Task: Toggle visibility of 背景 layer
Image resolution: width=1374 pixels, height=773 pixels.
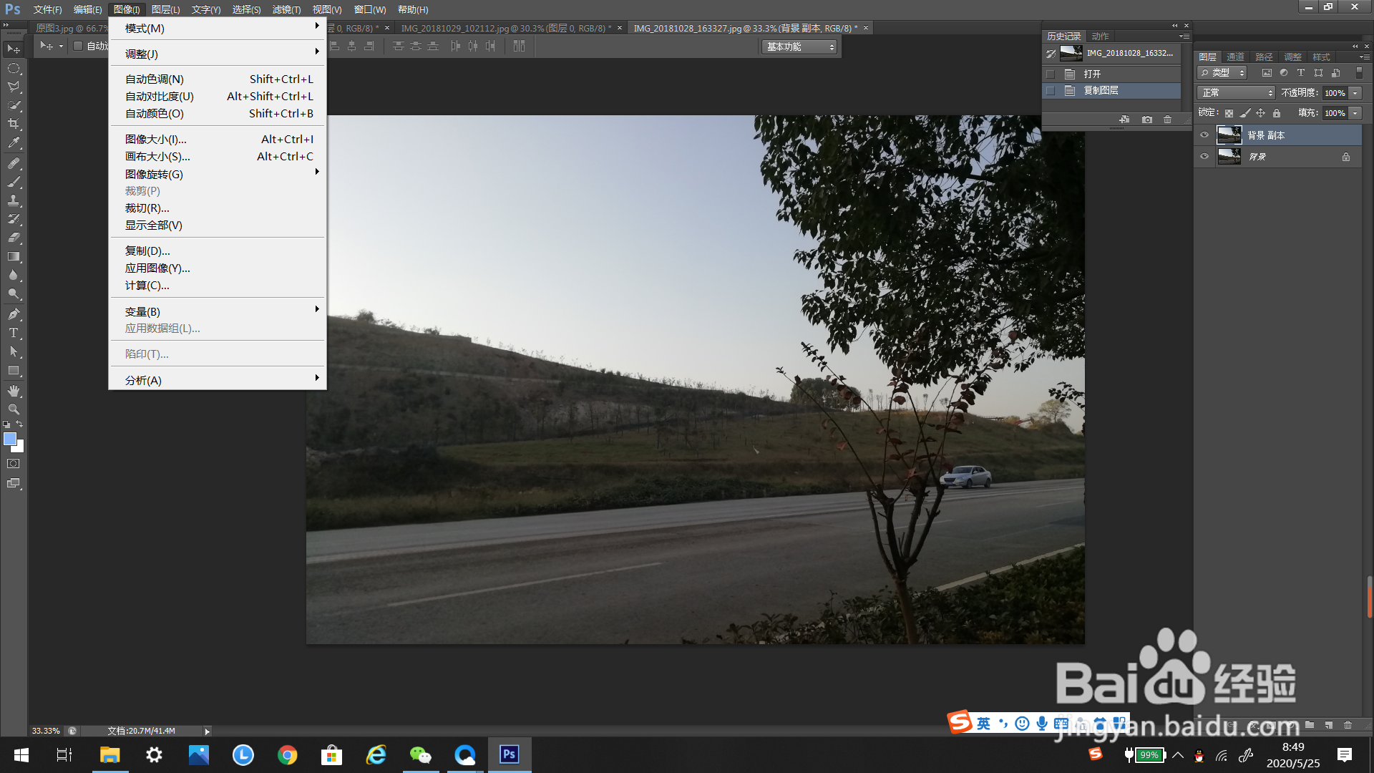Action: coord(1204,156)
